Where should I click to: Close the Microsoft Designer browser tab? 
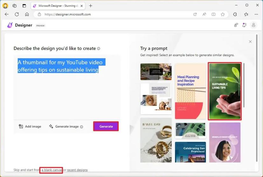[81, 6]
